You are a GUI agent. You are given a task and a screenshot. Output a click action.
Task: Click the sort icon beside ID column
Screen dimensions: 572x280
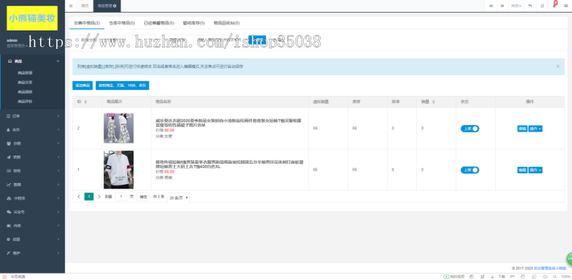(85, 102)
